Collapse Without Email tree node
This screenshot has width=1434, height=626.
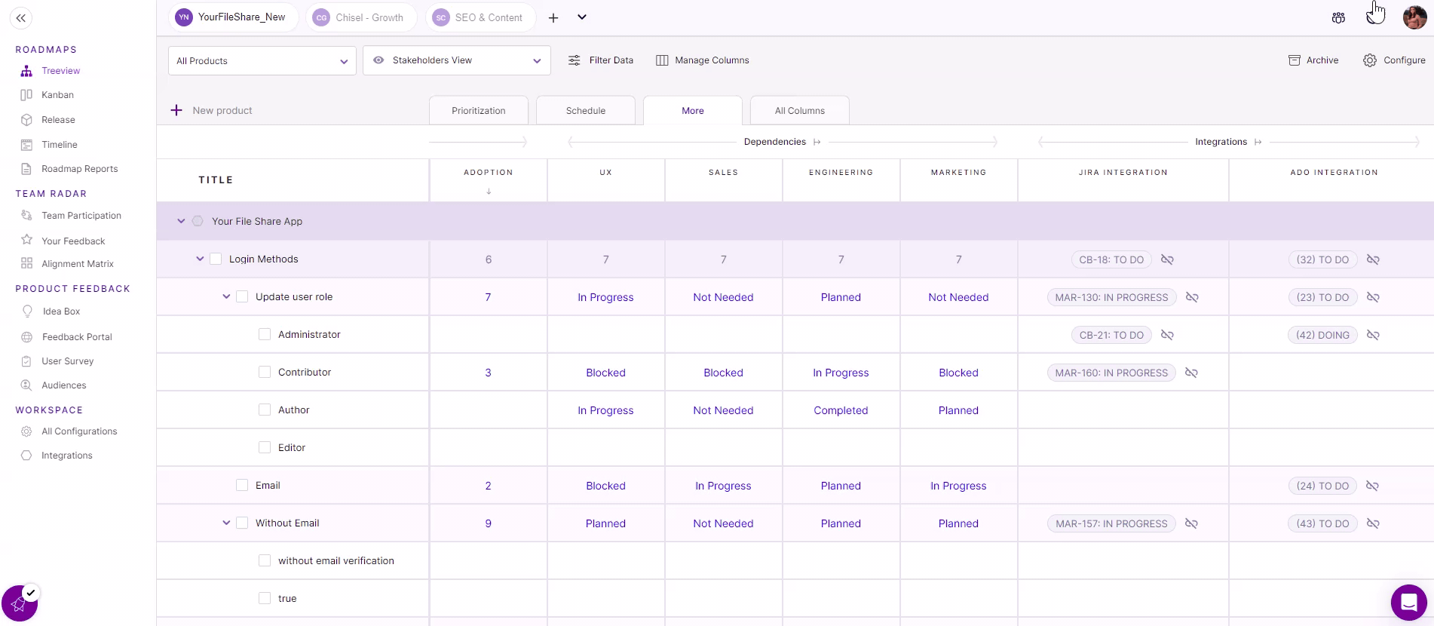click(226, 523)
